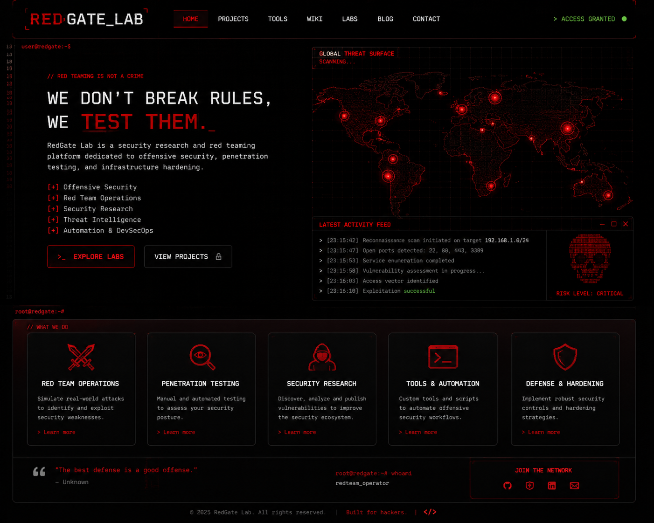Click the green Access Granted status dot
The width and height of the screenshot is (654, 523).
pyautogui.click(x=624, y=19)
